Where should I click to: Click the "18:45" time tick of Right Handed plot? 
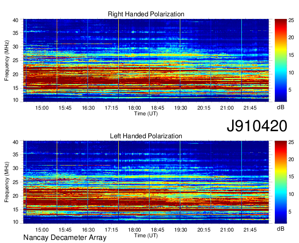tap(158, 108)
